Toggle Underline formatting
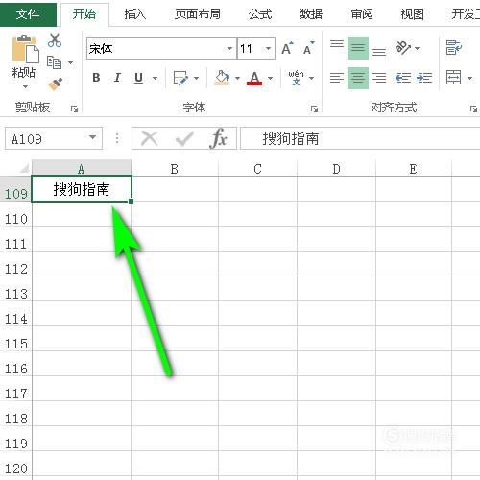Viewport: 480px width, 480px height. click(x=138, y=78)
